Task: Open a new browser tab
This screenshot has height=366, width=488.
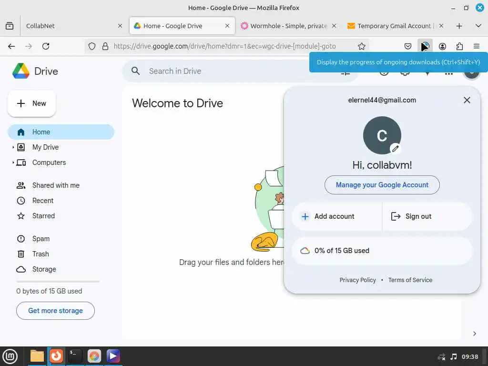Action: tap(459, 26)
